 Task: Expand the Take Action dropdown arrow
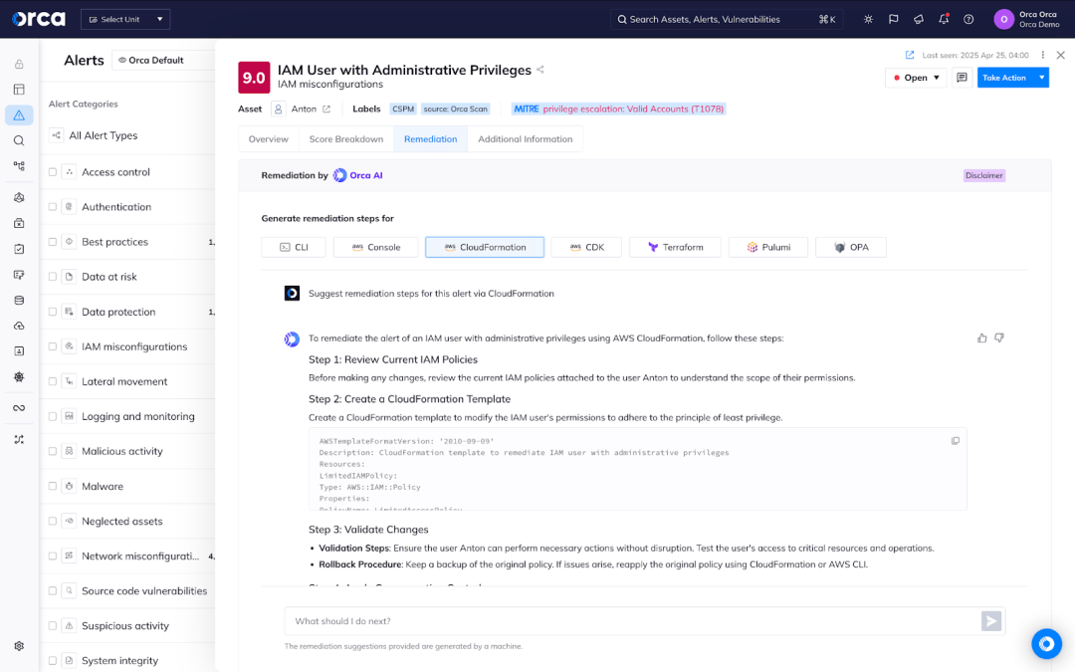(x=1041, y=78)
